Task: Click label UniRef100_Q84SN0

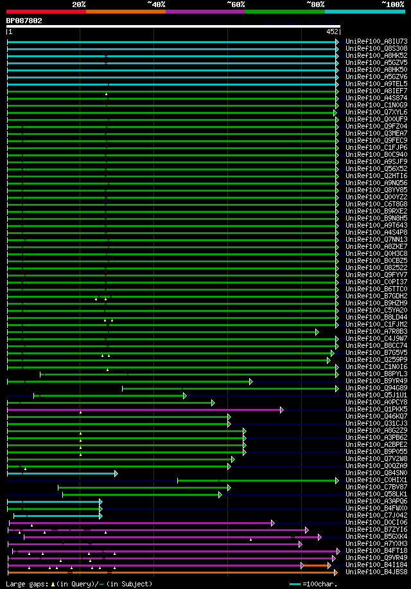Action: click(376, 473)
